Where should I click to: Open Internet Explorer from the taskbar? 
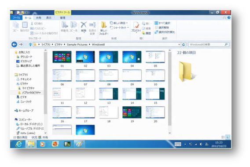point(18,144)
